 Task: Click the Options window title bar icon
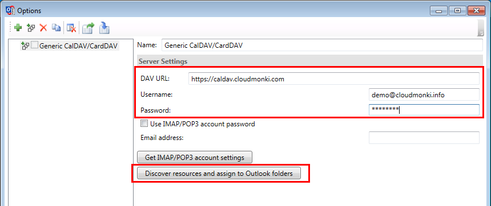11,11
